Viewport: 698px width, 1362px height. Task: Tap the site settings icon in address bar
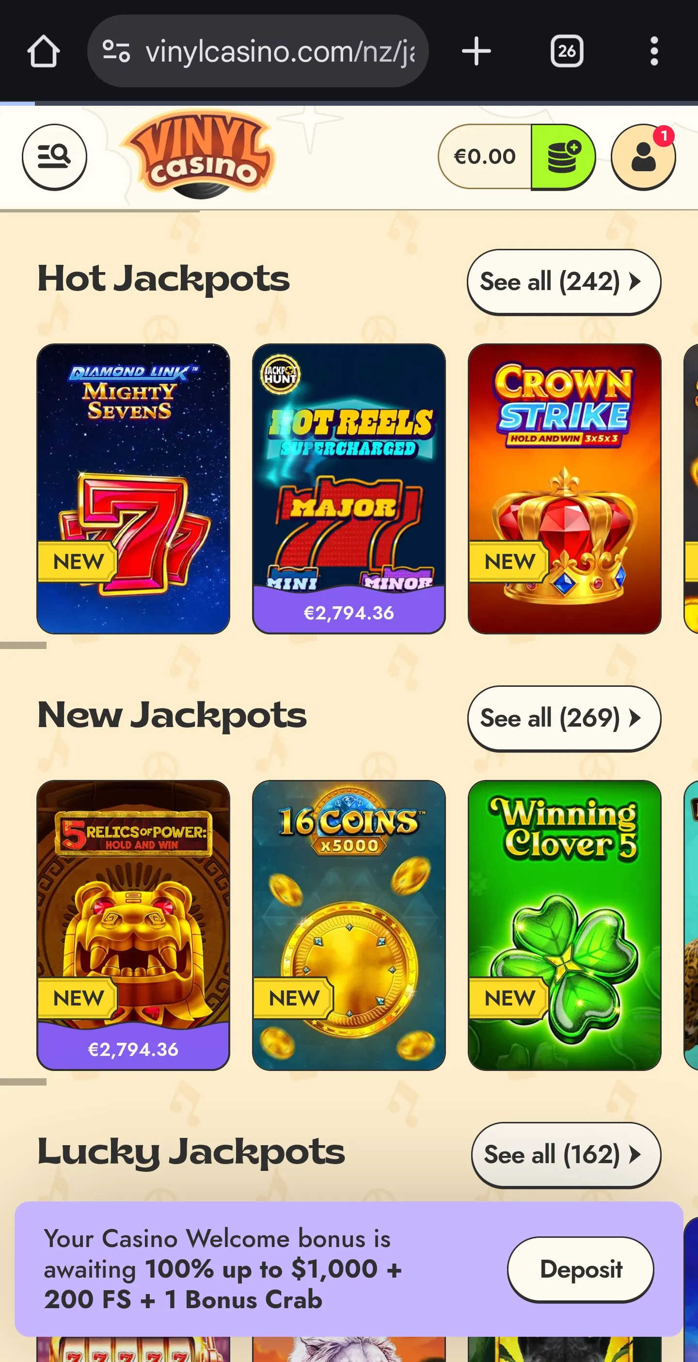point(116,51)
